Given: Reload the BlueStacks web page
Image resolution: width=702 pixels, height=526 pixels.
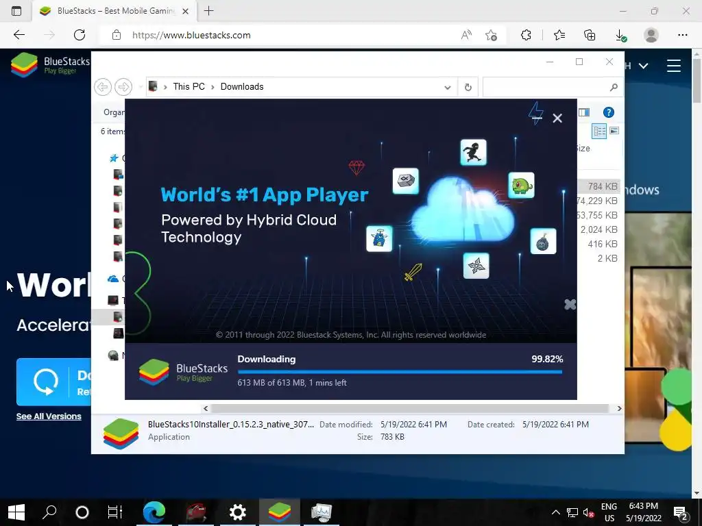Looking at the screenshot, I should point(80,35).
